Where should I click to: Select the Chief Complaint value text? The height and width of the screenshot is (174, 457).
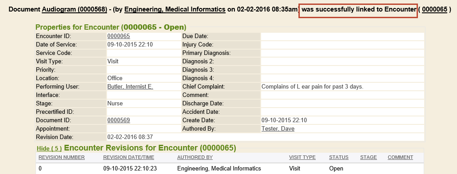(x=313, y=87)
